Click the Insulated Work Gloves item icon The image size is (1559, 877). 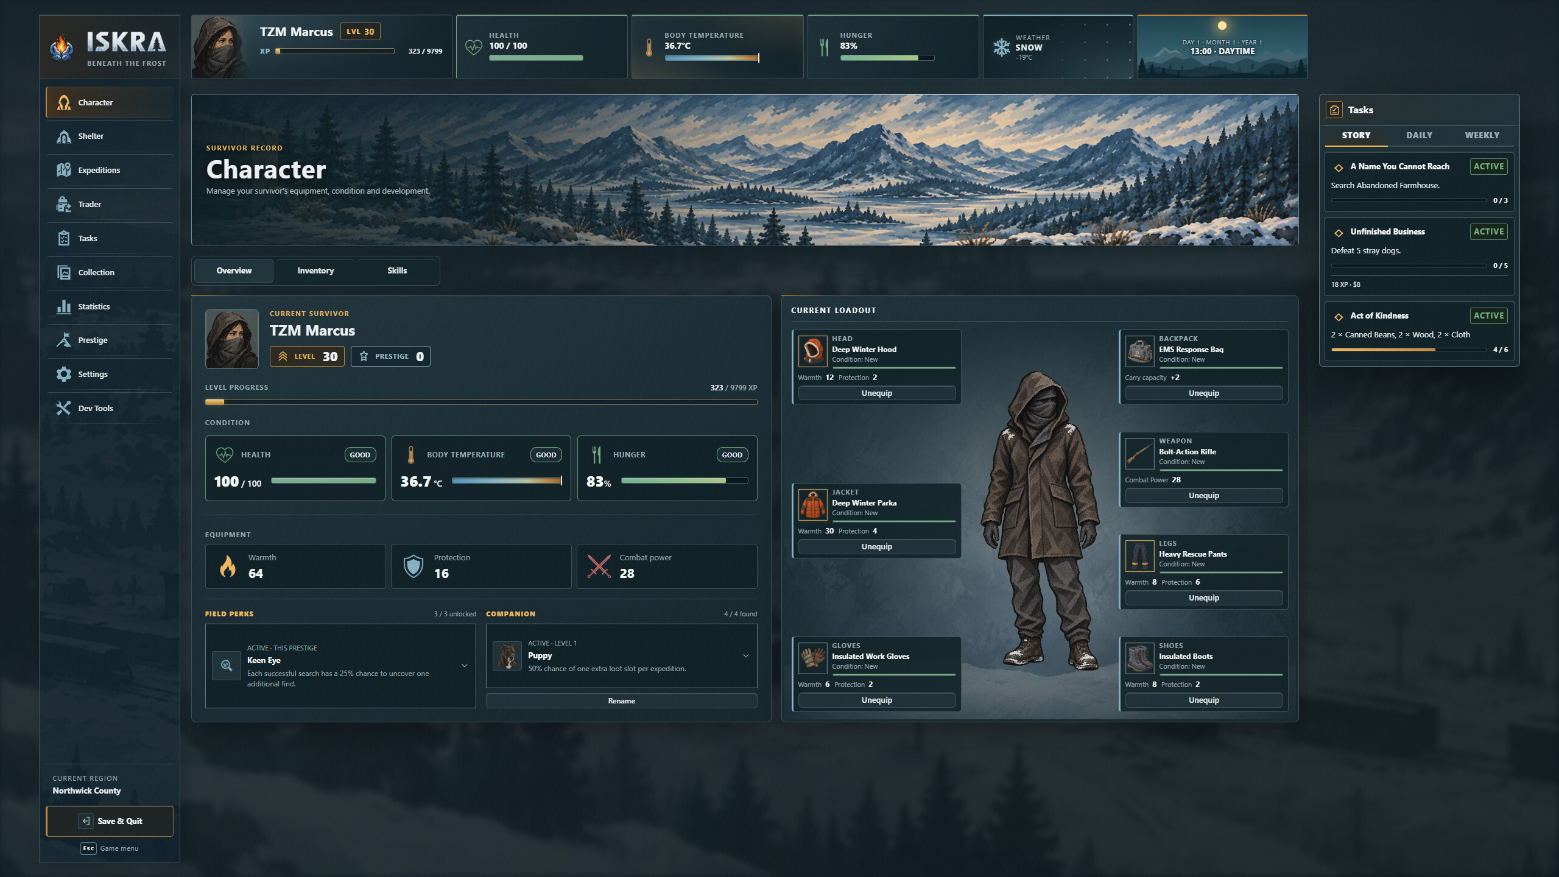pyautogui.click(x=813, y=658)
